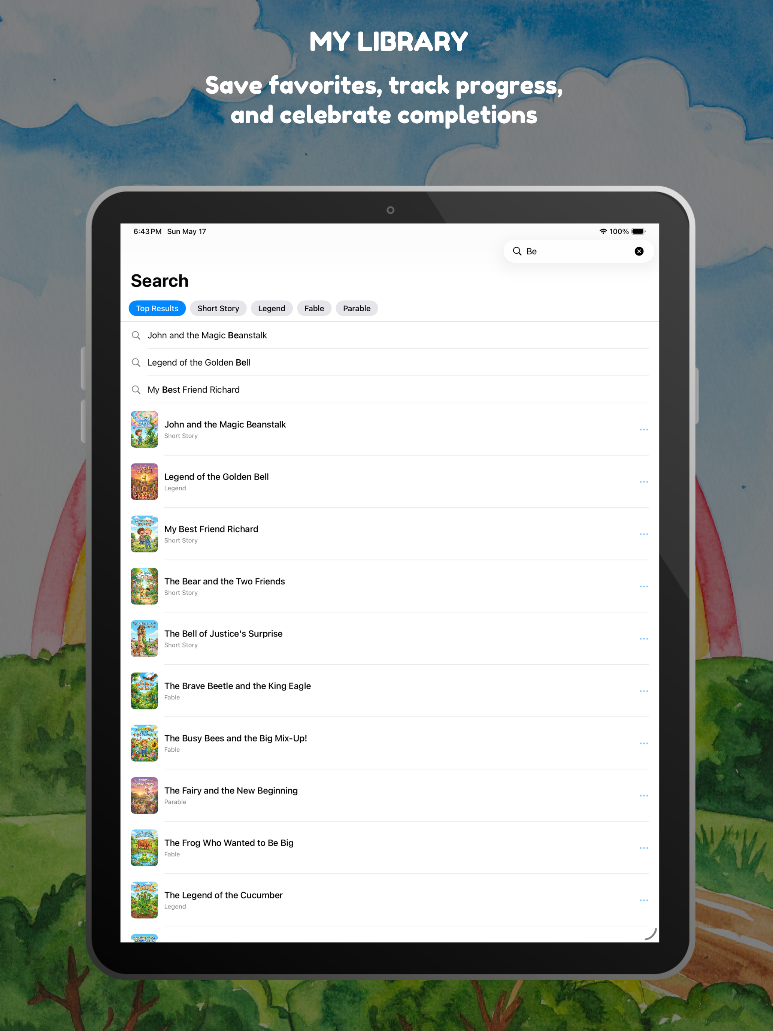Open The Frog Who Wanted to Be Big cover

[144, 848]
